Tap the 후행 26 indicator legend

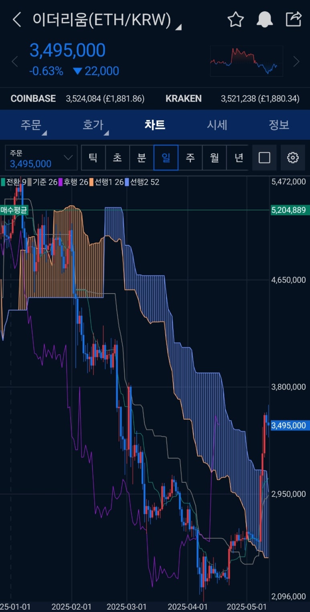[73, 182]
